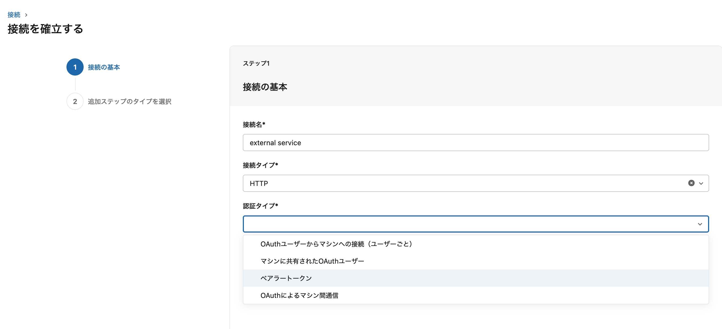The height and width of the screenshot is (329, 722).
Task: Click the chevron on the 接続タイプ field
Action: pos(701,183)
